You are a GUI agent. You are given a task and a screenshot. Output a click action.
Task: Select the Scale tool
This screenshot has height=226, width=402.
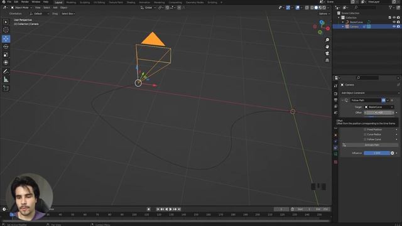tap(6, 55)
